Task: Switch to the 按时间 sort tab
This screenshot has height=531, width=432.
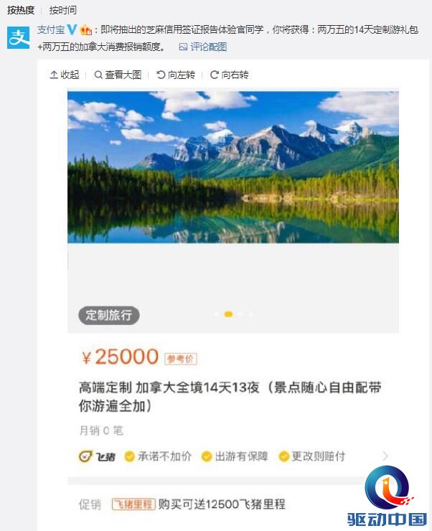Action: pos(63,10)
